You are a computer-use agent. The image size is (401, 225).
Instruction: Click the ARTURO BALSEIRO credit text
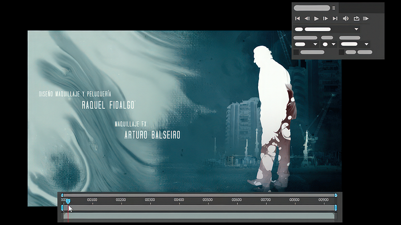(152, 135)
